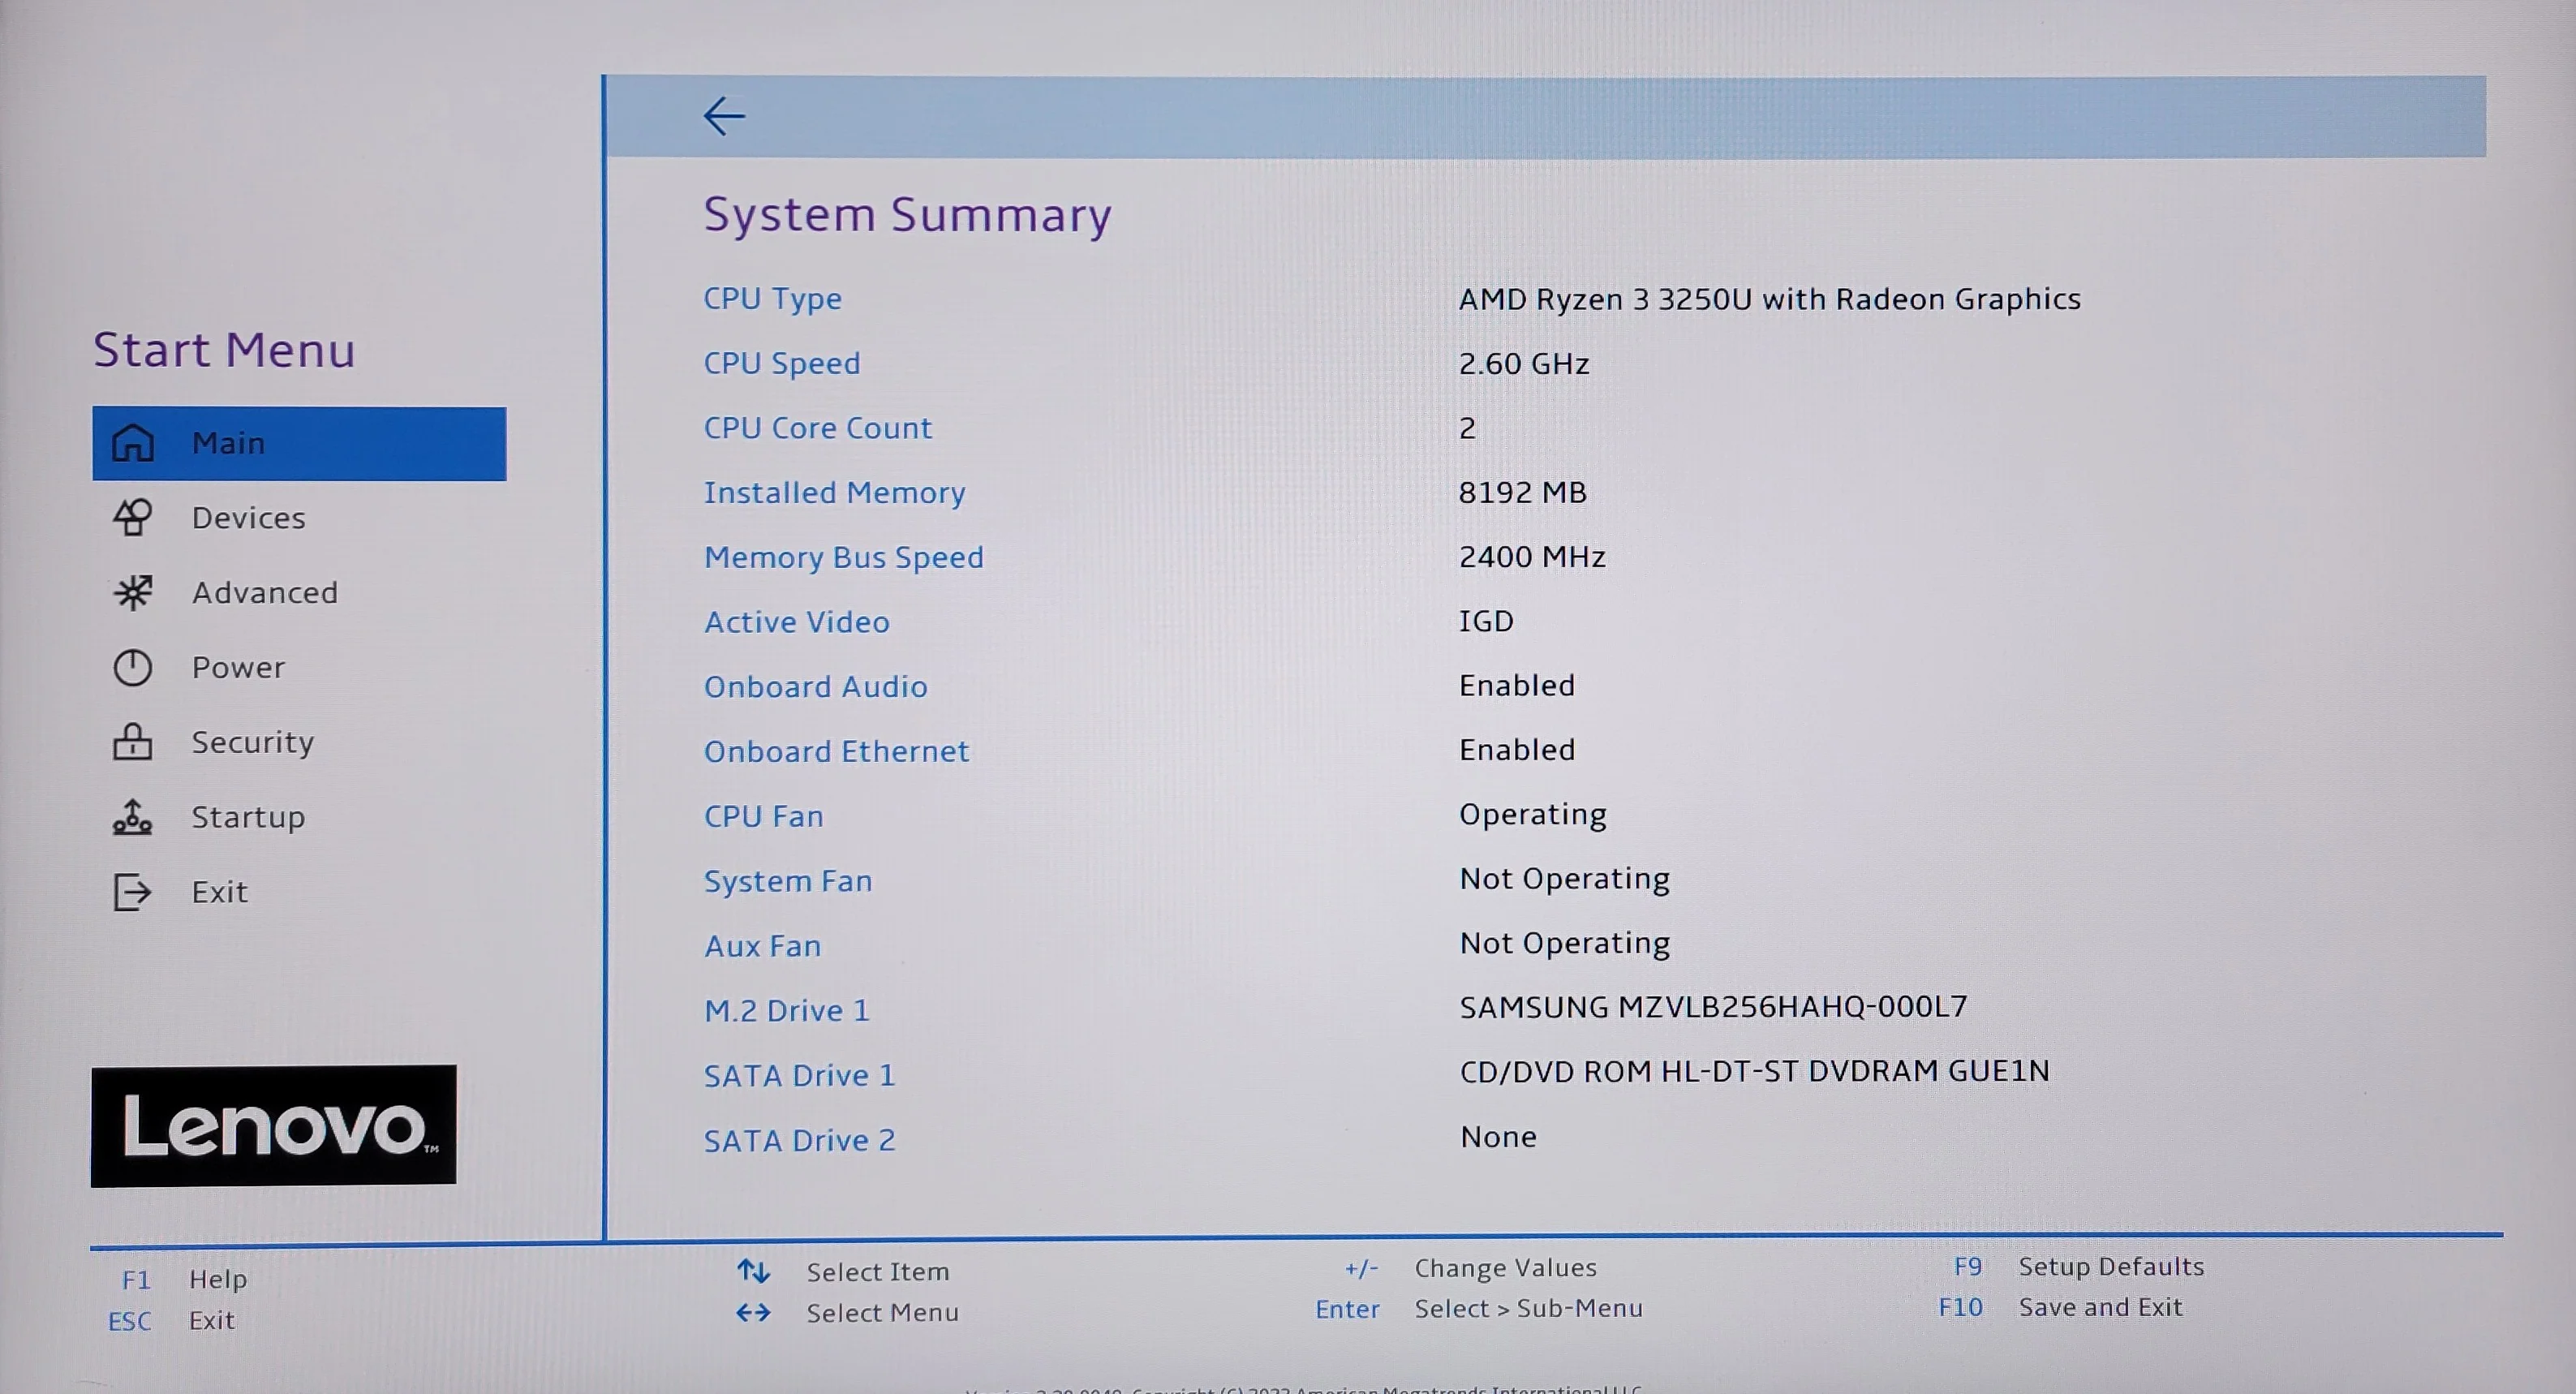Screen dimensions: 2576x1394
Task: Select the Onboard Ethernet label
Action: 837,752
